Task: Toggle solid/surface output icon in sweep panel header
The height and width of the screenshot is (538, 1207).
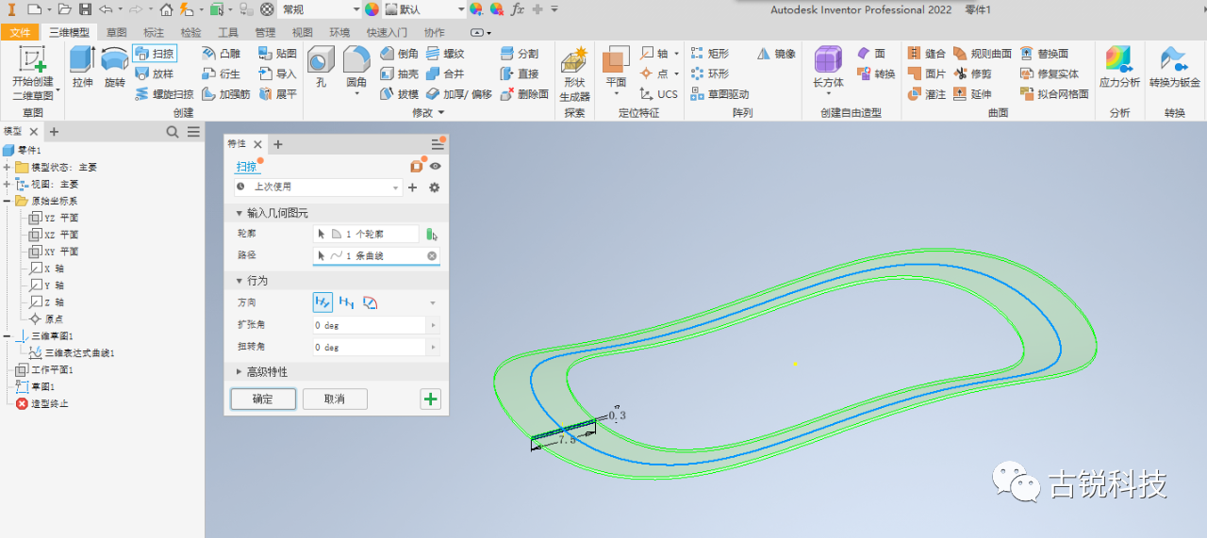Action: pyautogui.click(x=416, y=166)
